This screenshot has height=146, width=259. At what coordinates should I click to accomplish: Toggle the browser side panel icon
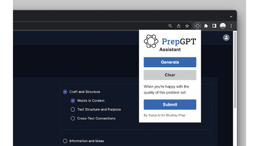pos(214,26)
